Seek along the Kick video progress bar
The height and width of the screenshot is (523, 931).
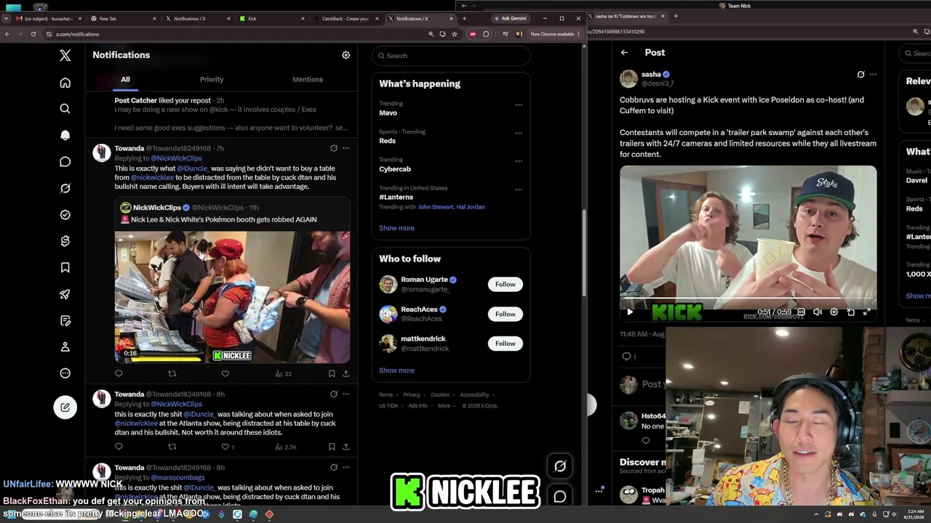pyautogui.click(x=748, y=299)
